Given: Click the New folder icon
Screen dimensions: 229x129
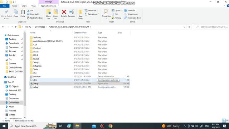Looking at the screenshot, I should point(80,12).
